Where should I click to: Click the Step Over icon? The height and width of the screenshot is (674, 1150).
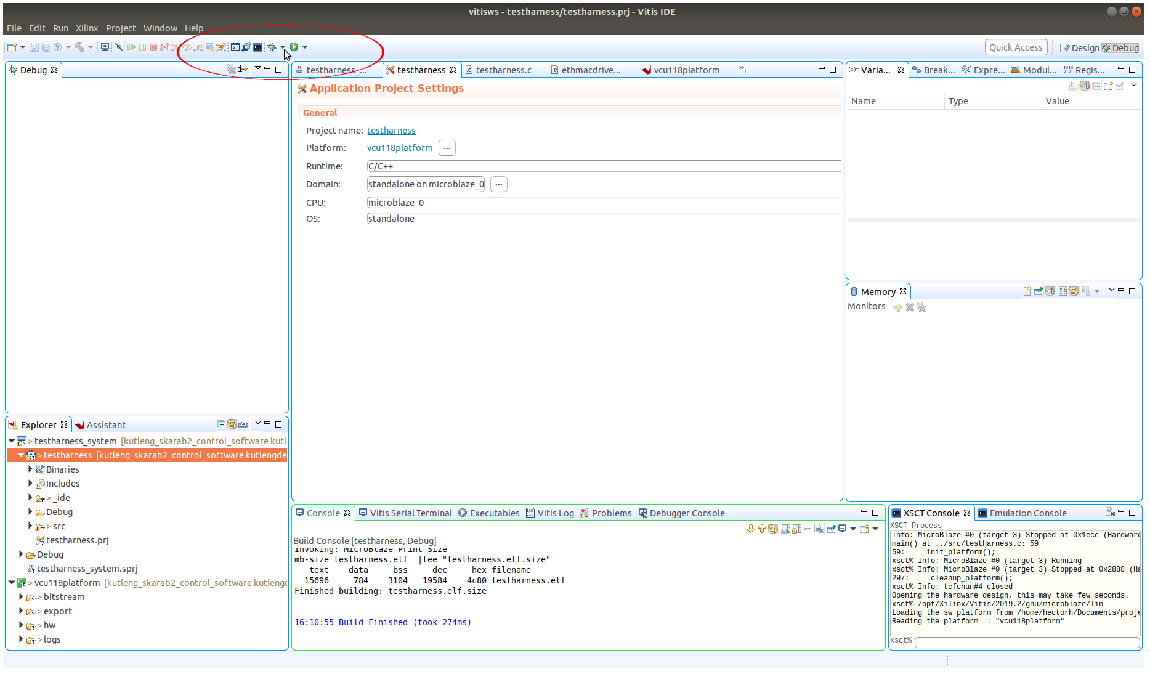(187, 47)
